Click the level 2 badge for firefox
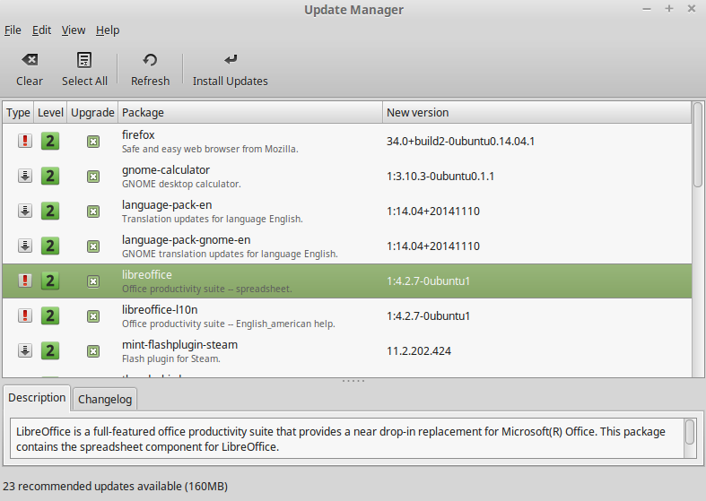This screenshot has width=706, height=501. pyautogui.click(x=50, y=142)
